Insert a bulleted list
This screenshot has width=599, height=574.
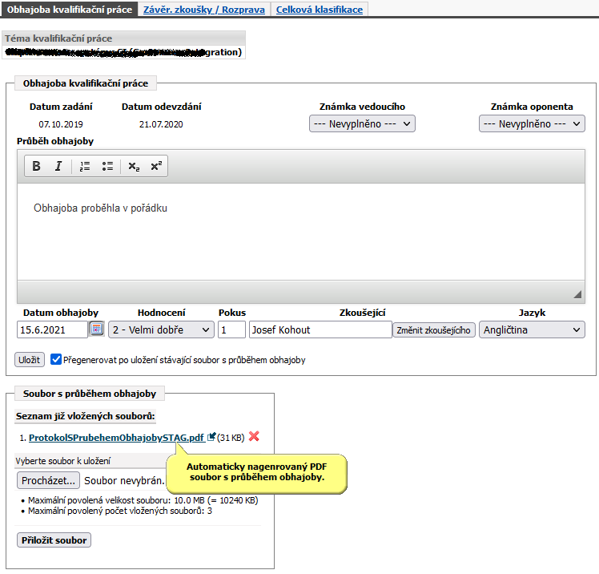coord(107,166)
